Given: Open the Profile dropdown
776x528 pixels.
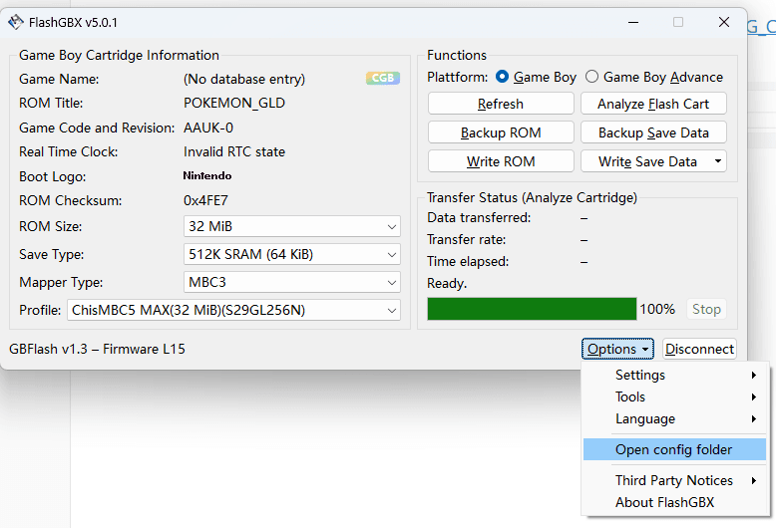Looking at the screenshot, I should coord(233,310).
